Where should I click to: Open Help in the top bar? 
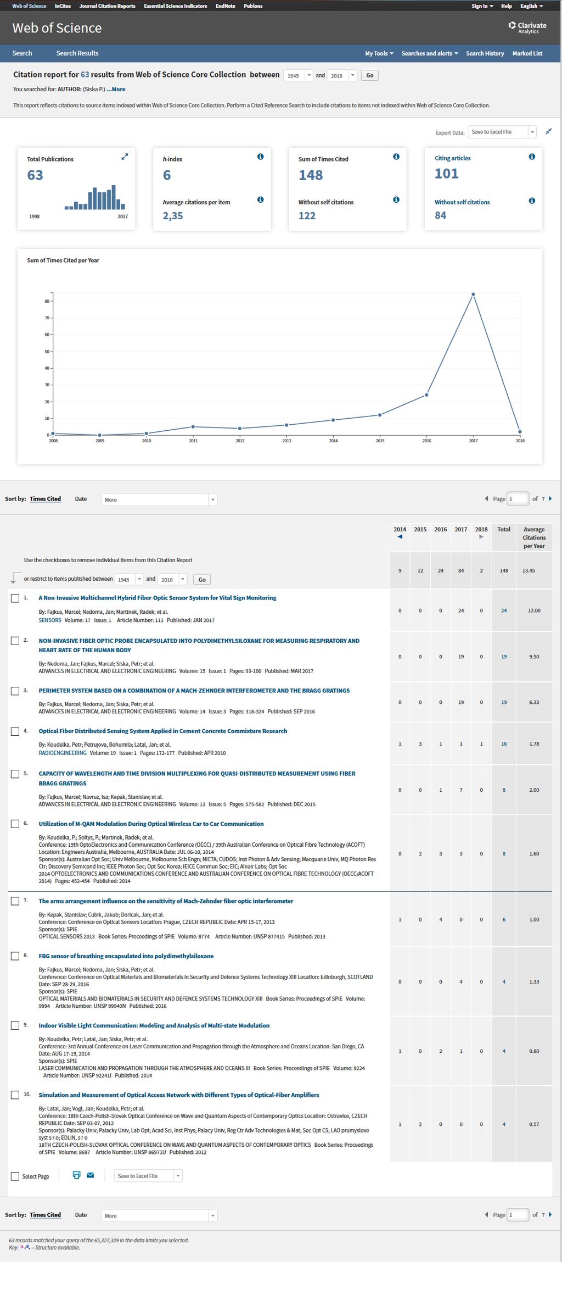point(507,6)
